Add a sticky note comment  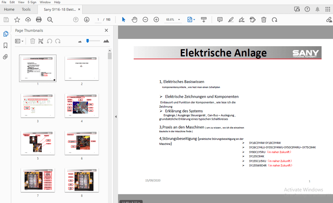click(220, 19)
